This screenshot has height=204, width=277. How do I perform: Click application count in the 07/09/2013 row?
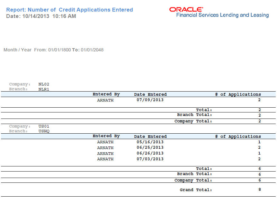[259, 100]
